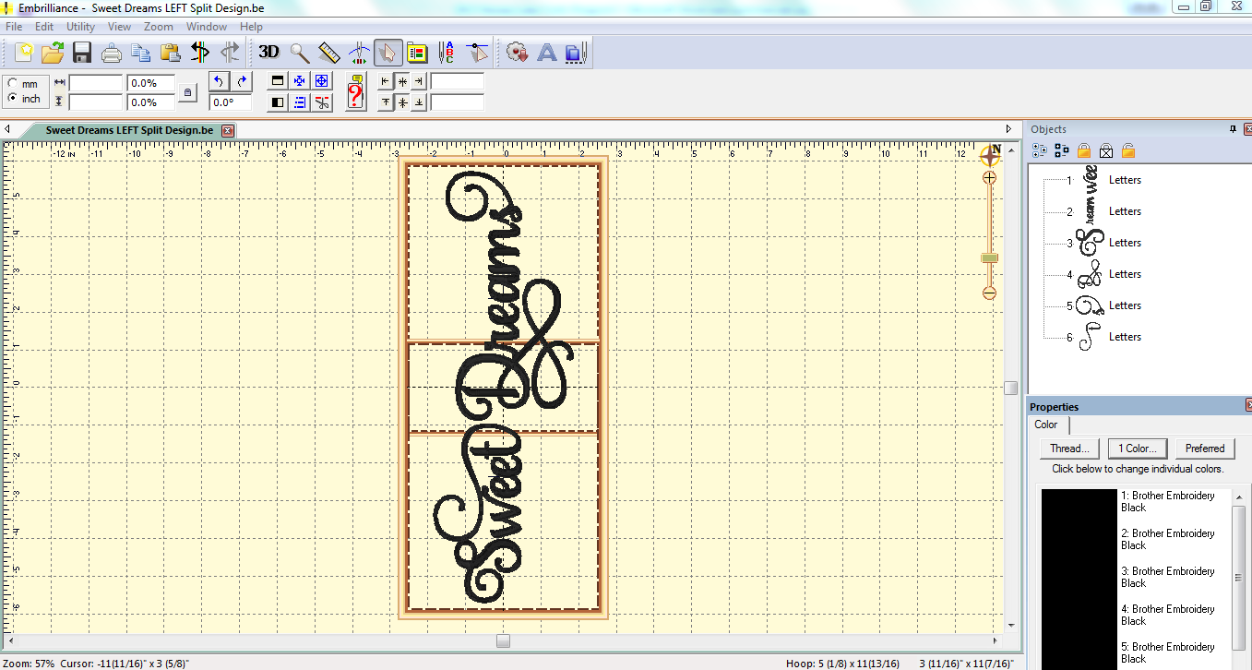Rotate design left 90 degrees
Viewport: 1252px width, 670px height.
click(x=220, y=81)
